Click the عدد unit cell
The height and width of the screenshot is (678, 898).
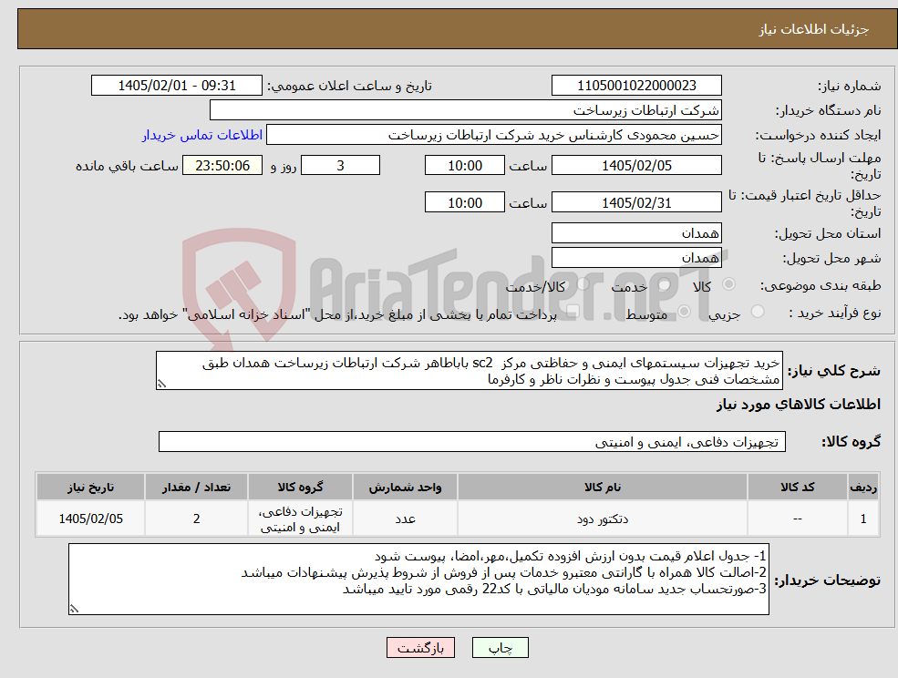coord(405,519)
